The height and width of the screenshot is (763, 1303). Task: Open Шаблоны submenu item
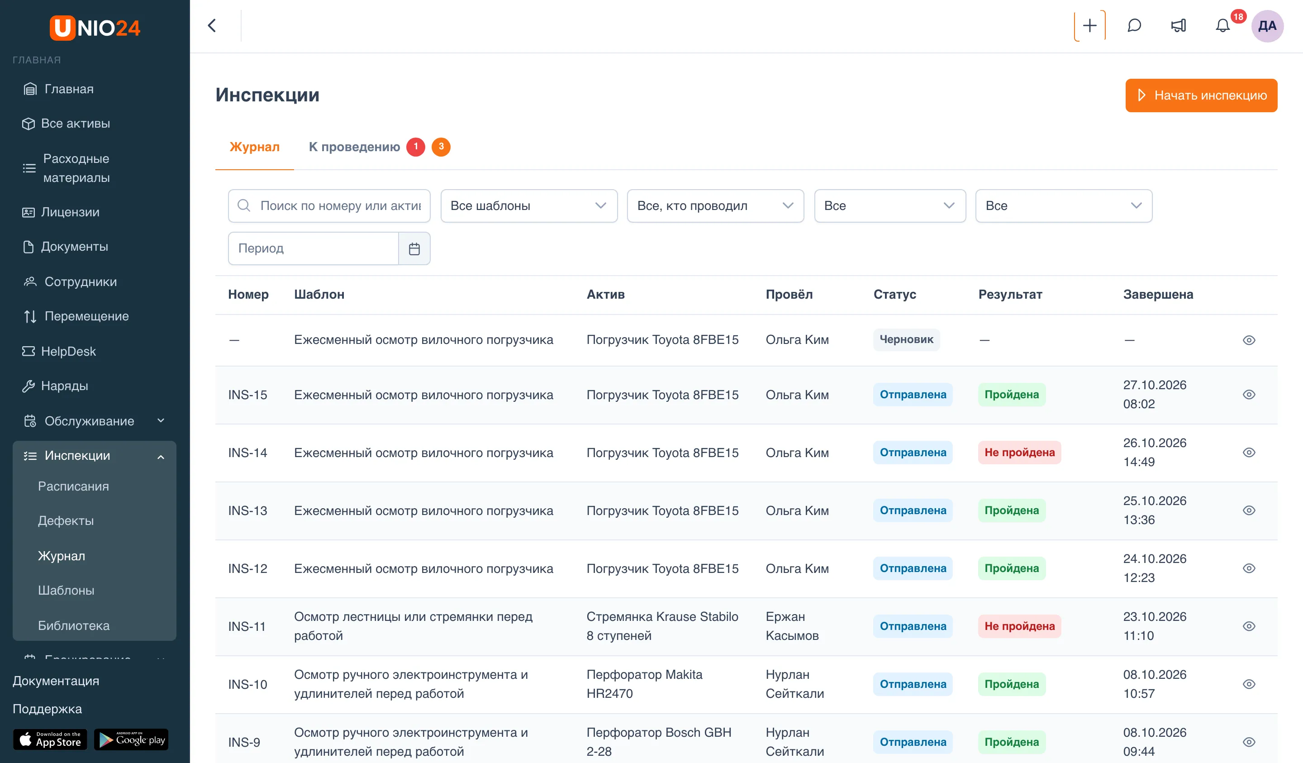click(66, 591)
